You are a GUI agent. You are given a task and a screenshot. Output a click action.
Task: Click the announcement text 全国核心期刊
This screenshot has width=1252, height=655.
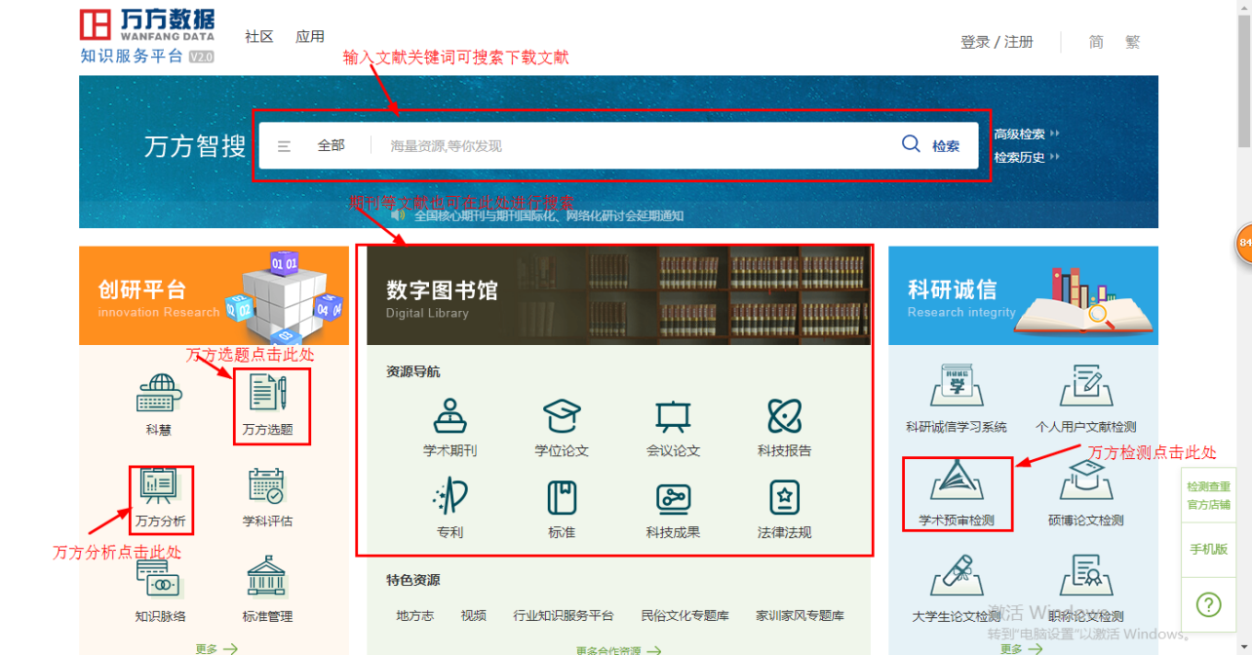pyautogui.click(x=549, y=215)
